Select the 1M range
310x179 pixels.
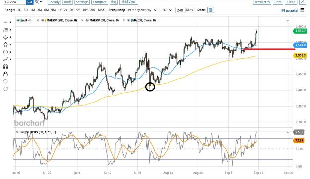(33, 10)
